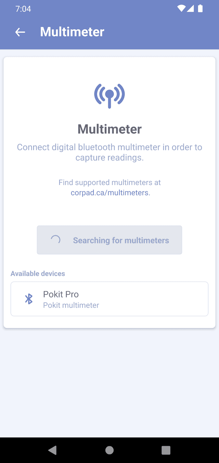219x463 pixels.
Task: Tap the Wi-Fi status icon
Action: (181, 9)
